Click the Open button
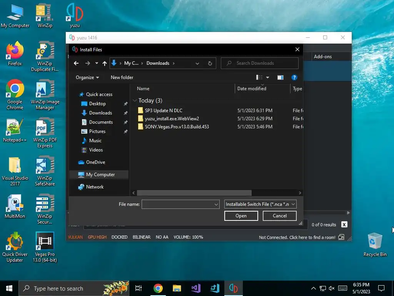This screenshot has height=296, width=394. (x=241, y=216)
